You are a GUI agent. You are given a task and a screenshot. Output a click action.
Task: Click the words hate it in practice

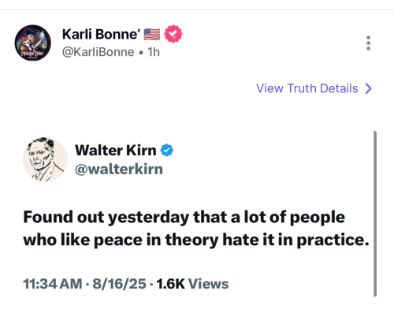pyautogui.click(x=296, y=240)
